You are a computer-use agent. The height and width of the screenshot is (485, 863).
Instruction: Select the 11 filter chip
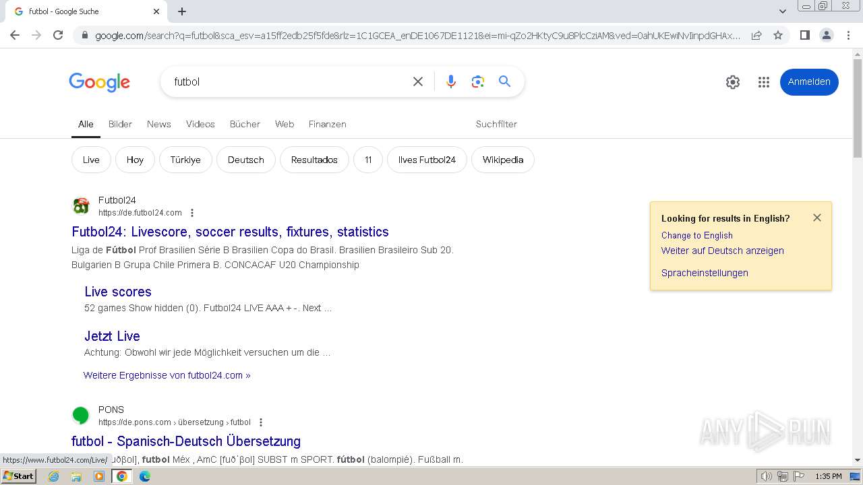[x=368, y=160]
